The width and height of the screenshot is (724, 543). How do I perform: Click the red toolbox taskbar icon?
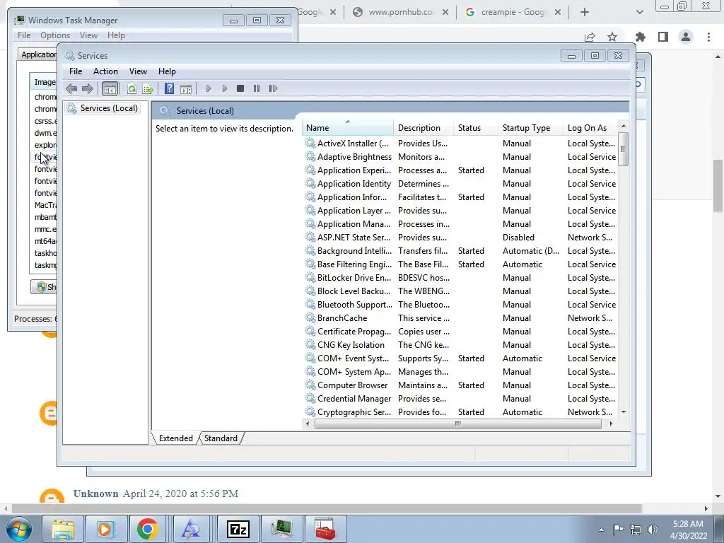(325, 529)
